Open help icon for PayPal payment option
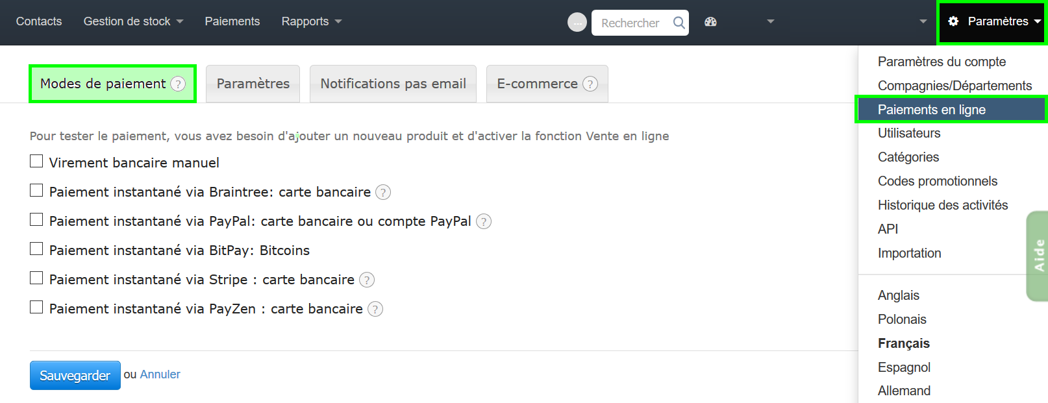1048x403 pixels. click(483, 221)
